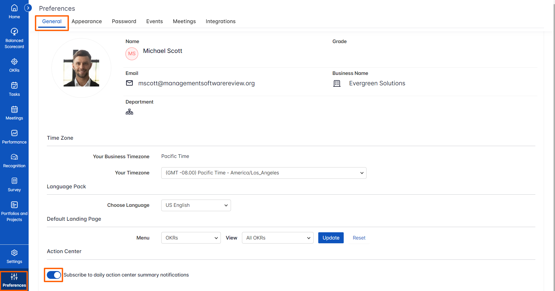
Task: Click the email envelope icon
Action: pos(129,83)
